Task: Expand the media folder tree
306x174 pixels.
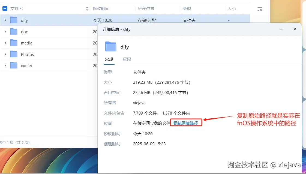Action: [5, 43]
